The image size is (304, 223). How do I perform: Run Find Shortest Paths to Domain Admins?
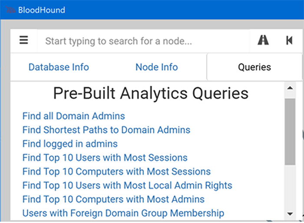pyautogui.click(x=106, y=130)
